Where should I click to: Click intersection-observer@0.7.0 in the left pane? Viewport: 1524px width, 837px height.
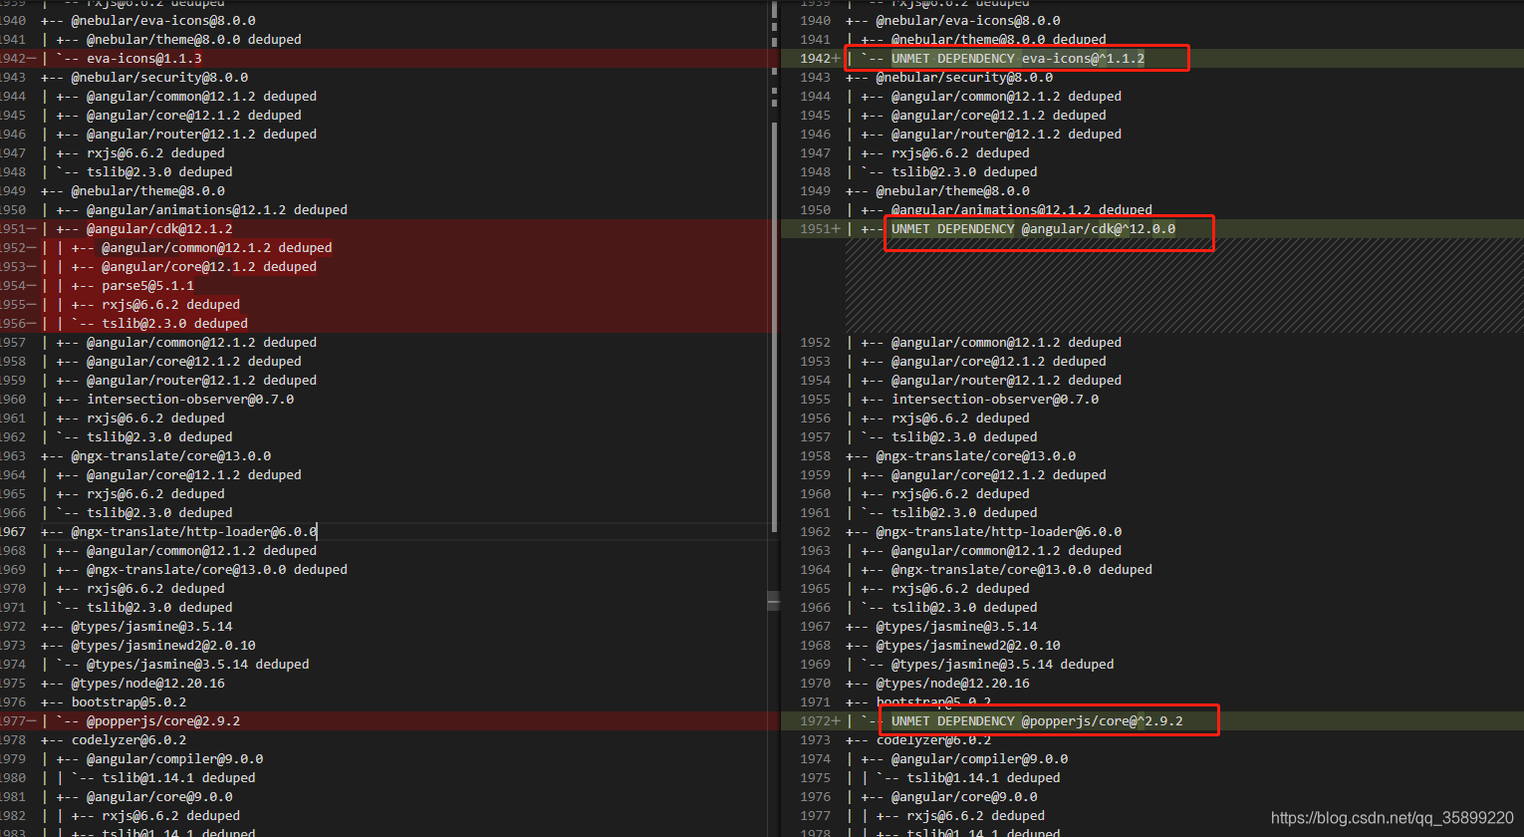(190, 400)
